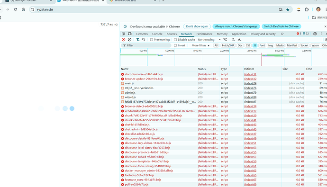This screenshot has height=187, width=327.
Task: Stop recording the network log
Action: click(x=124, y=40)
